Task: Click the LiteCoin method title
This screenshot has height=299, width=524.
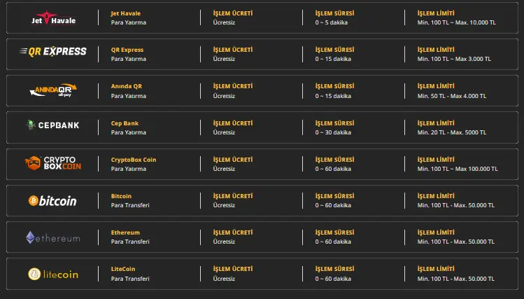Action: tap(125, 269)
